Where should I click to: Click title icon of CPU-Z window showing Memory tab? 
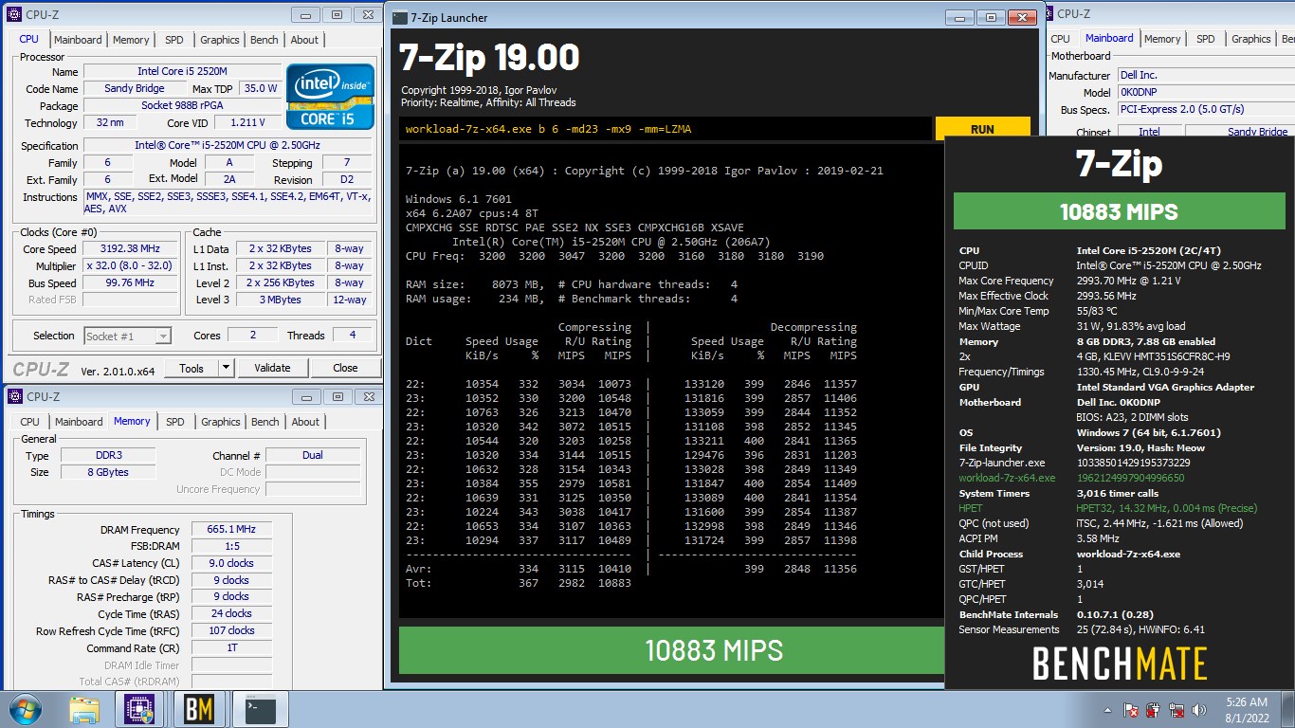pos(14,396)
